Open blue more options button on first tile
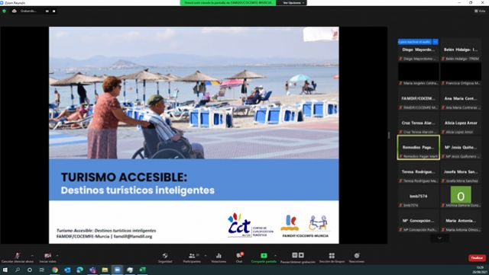The image size is (489, 275). tap(436, 42)
